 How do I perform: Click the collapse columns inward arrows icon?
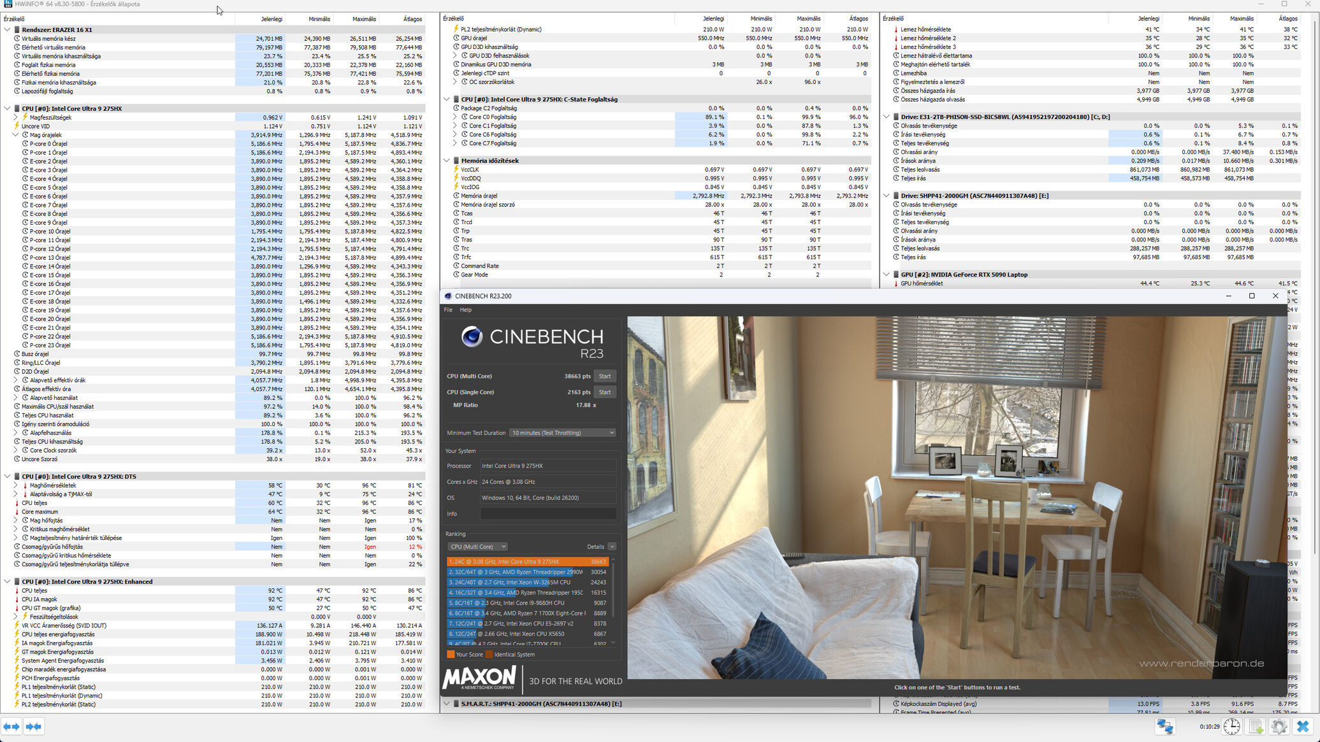tap(34, 726)
